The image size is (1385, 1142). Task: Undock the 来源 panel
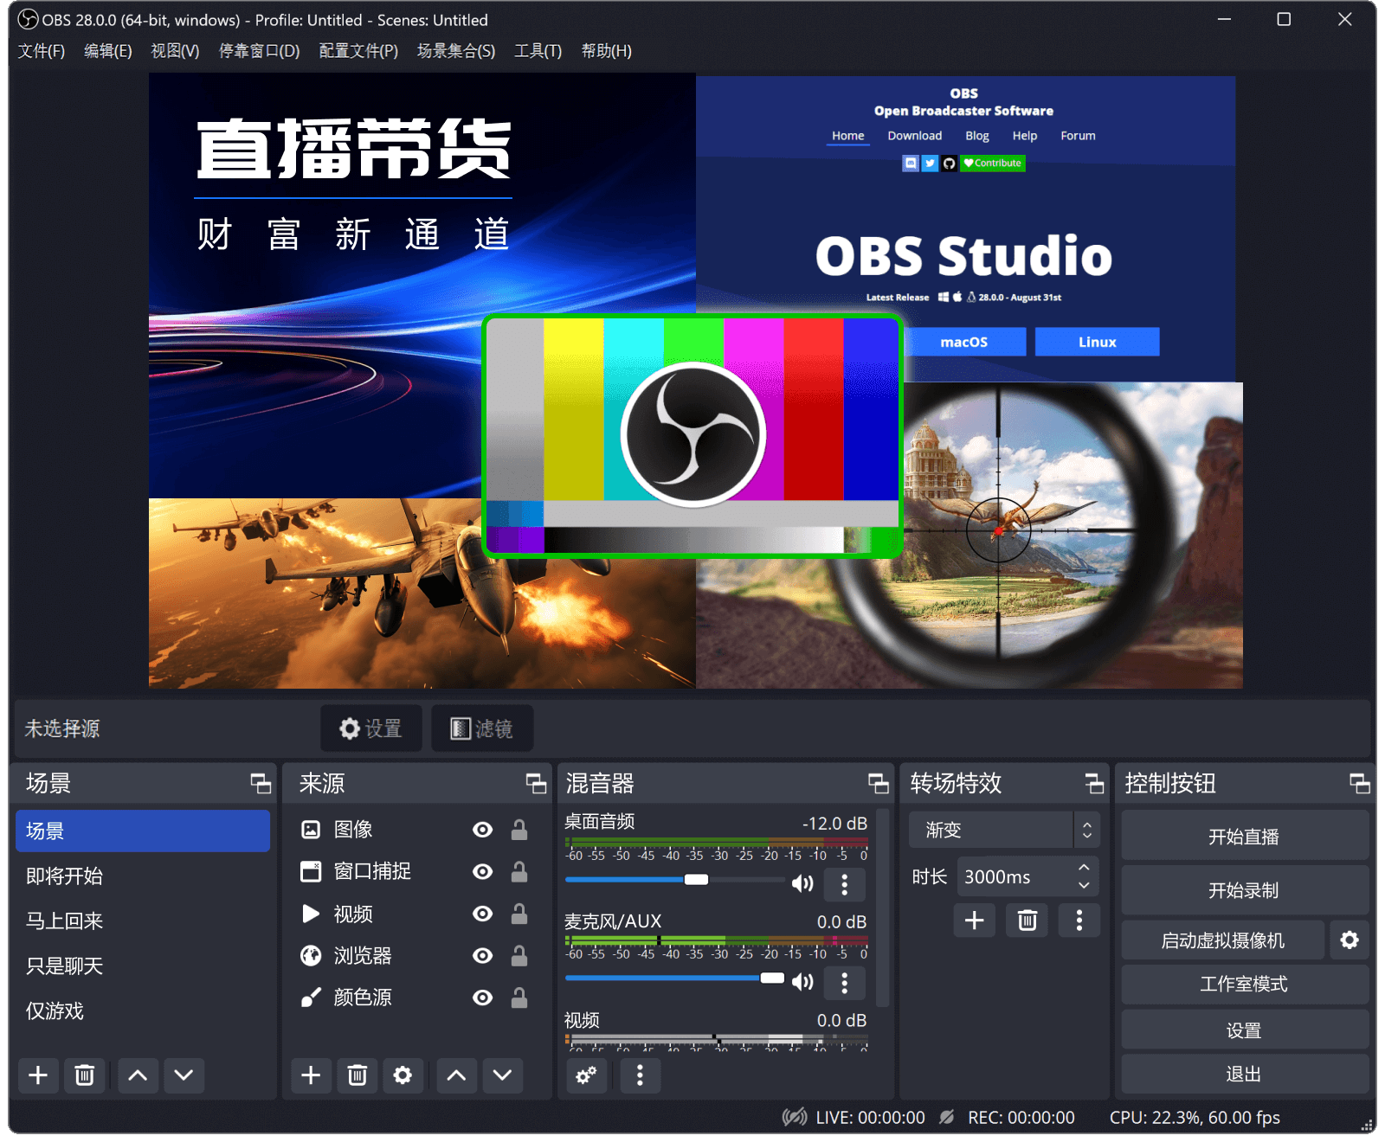tap(536, 784)
